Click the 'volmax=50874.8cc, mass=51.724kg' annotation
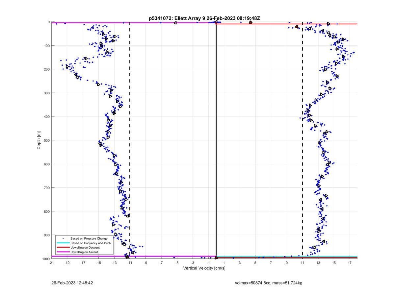 click(x=269, y=283)
